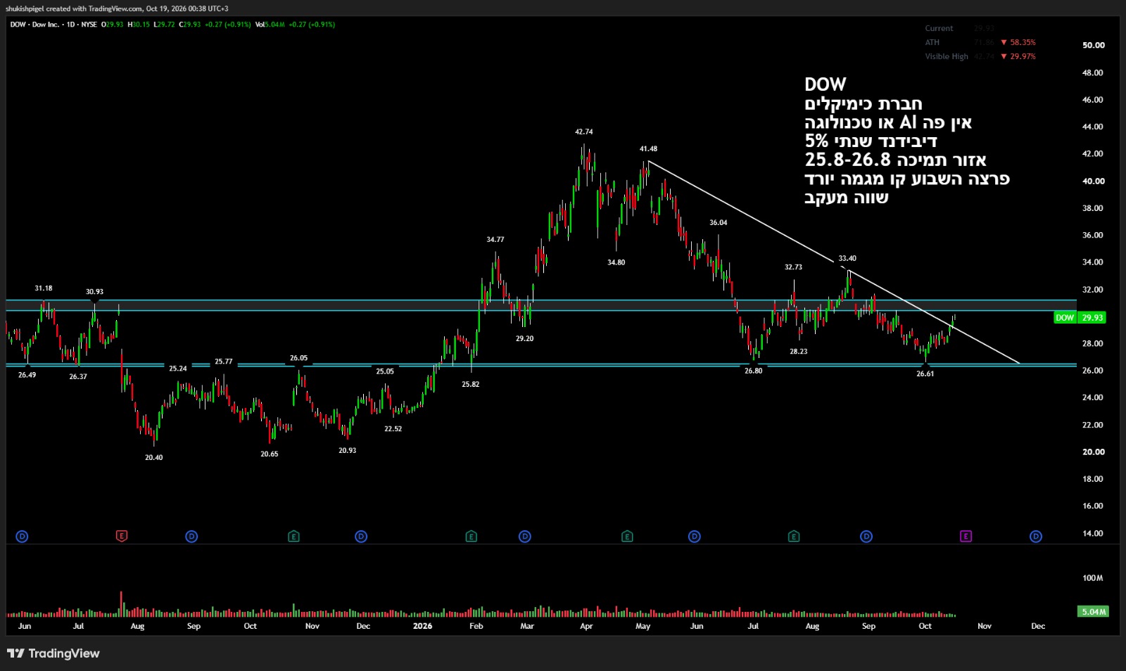Click the TradingView logo at bottom left

pos(53,653)
